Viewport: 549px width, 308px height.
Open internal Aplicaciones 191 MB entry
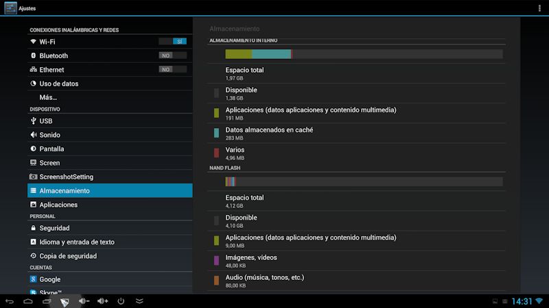click(x=356, y=113)
